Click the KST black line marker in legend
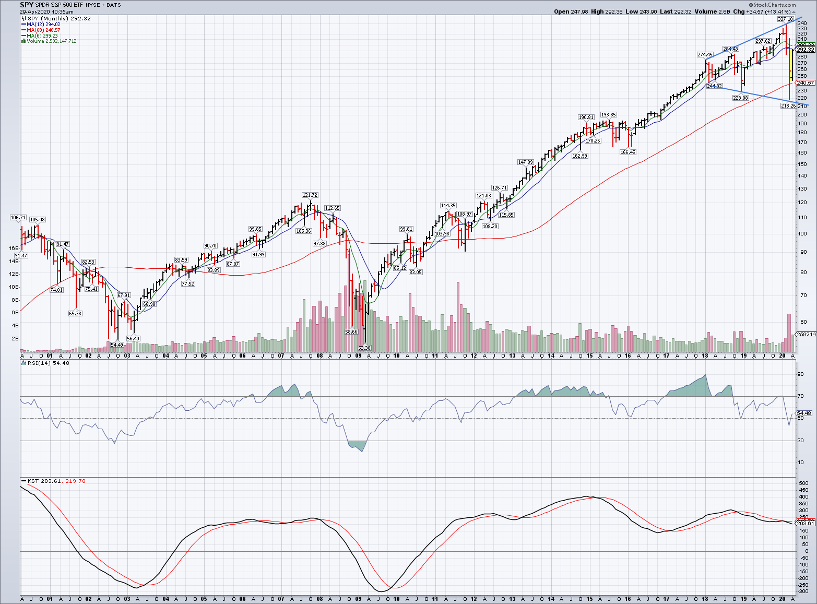Image resolution: width=817 pixels, height=604 pixels. coord(23,481)
